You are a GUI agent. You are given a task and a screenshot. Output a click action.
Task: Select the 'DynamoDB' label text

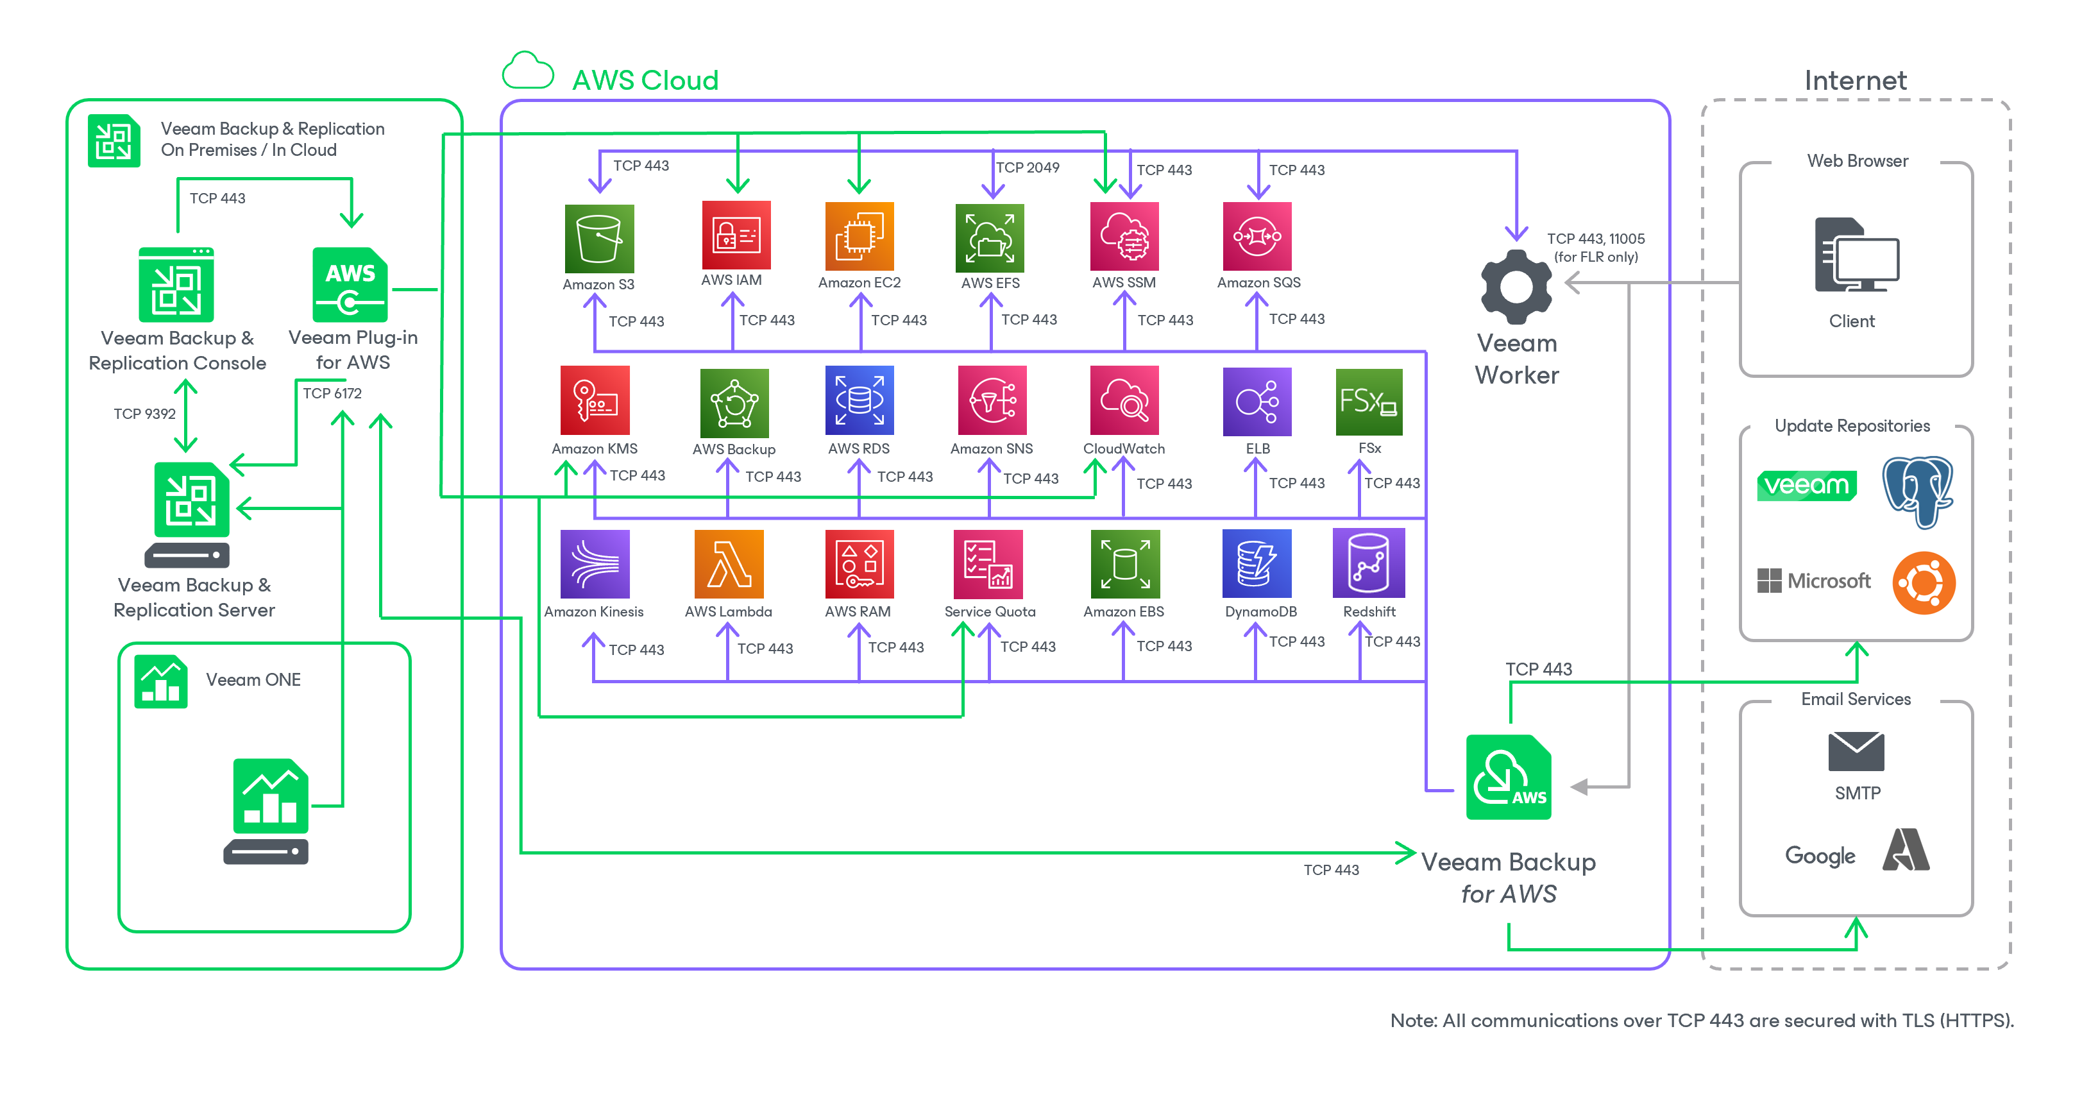(x=1260, y=611)
